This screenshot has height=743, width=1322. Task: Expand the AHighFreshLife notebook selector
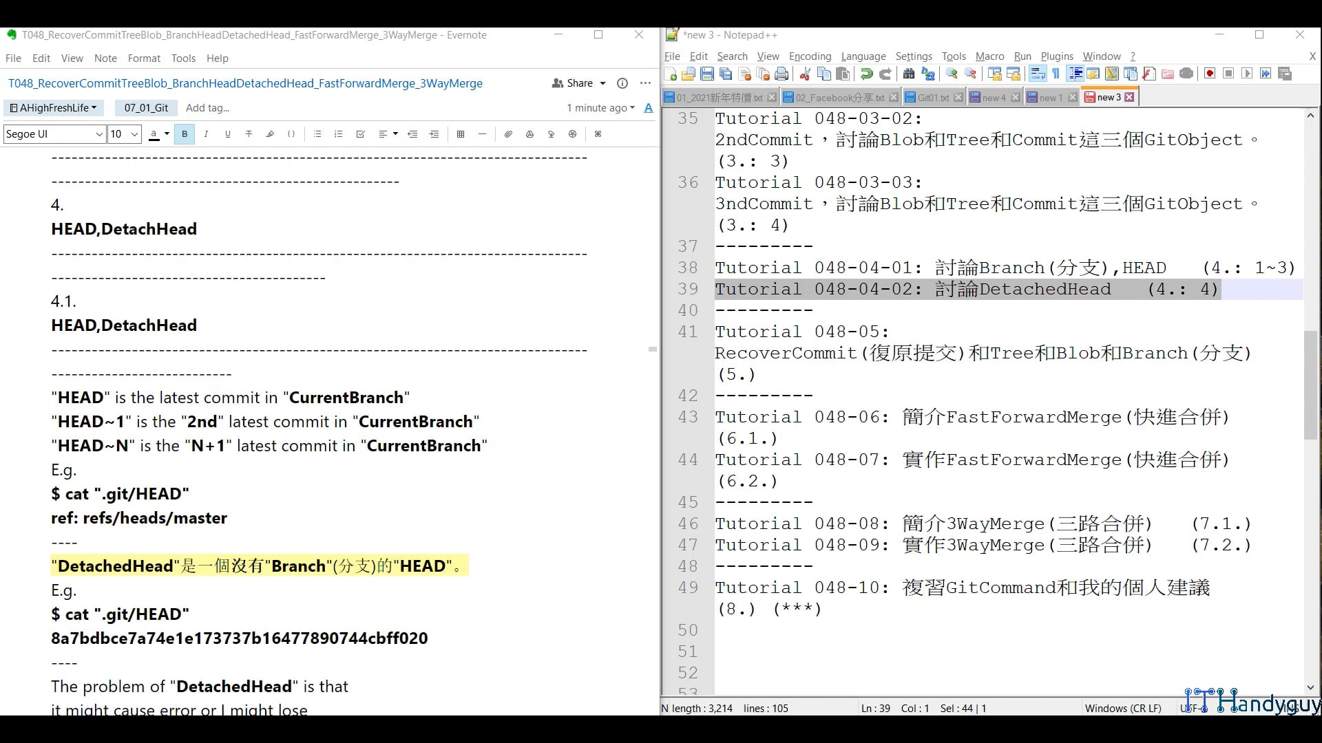54,108
